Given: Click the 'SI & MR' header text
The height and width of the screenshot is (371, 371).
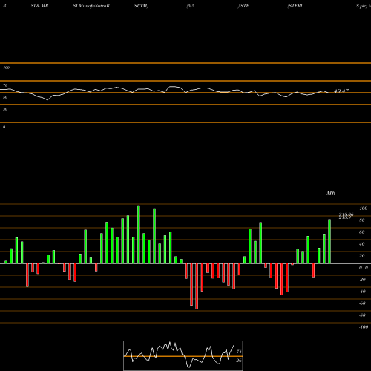Looking at the screenshot, I should pos(39,6).
